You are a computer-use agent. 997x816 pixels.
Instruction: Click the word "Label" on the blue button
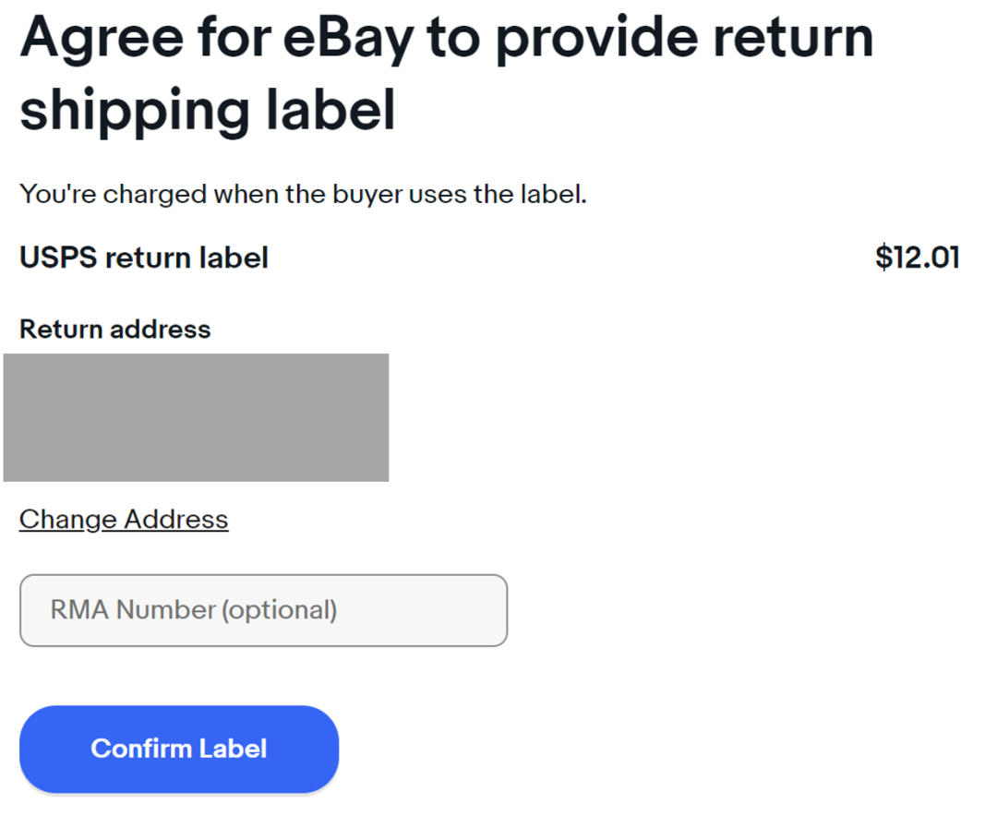click(234, 749)
